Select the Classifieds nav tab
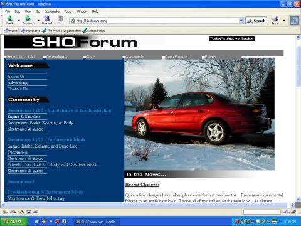 [135, 56]
